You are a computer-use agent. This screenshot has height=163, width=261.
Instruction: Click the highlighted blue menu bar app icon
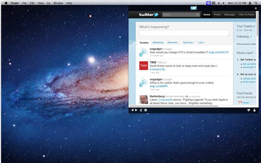[x=208, y=3]
